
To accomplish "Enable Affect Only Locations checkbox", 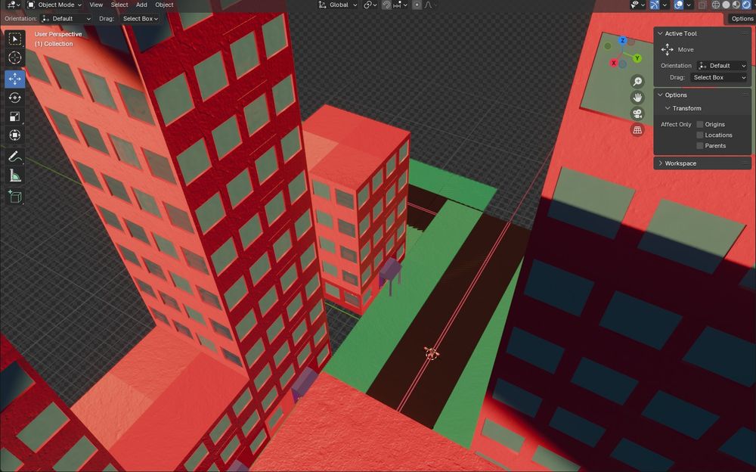I will [699, 135].
